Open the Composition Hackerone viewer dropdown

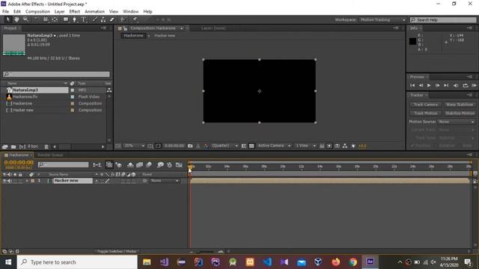(181, 28)
